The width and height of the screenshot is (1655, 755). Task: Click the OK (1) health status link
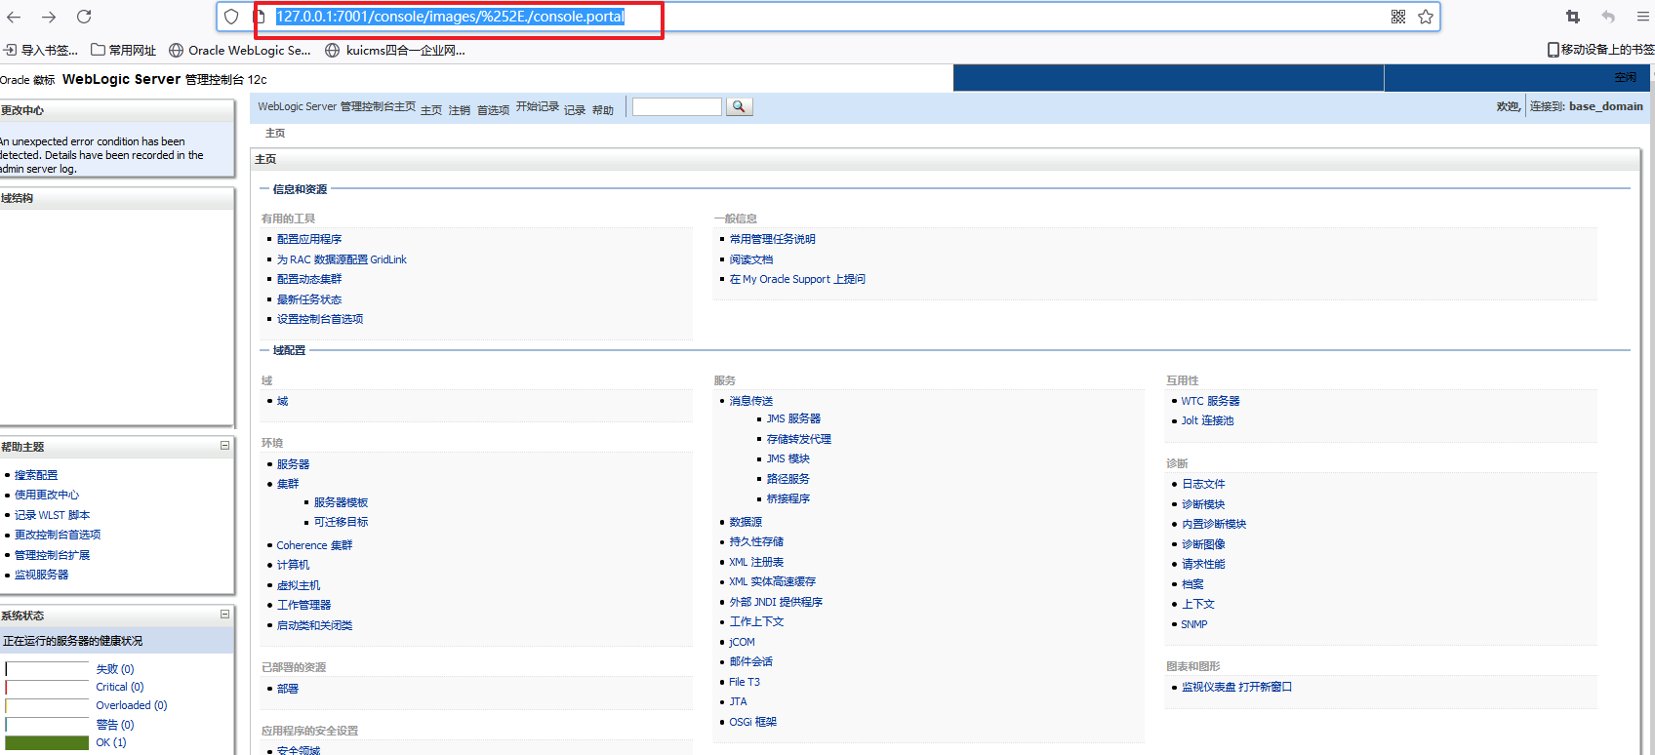point(111,742)
